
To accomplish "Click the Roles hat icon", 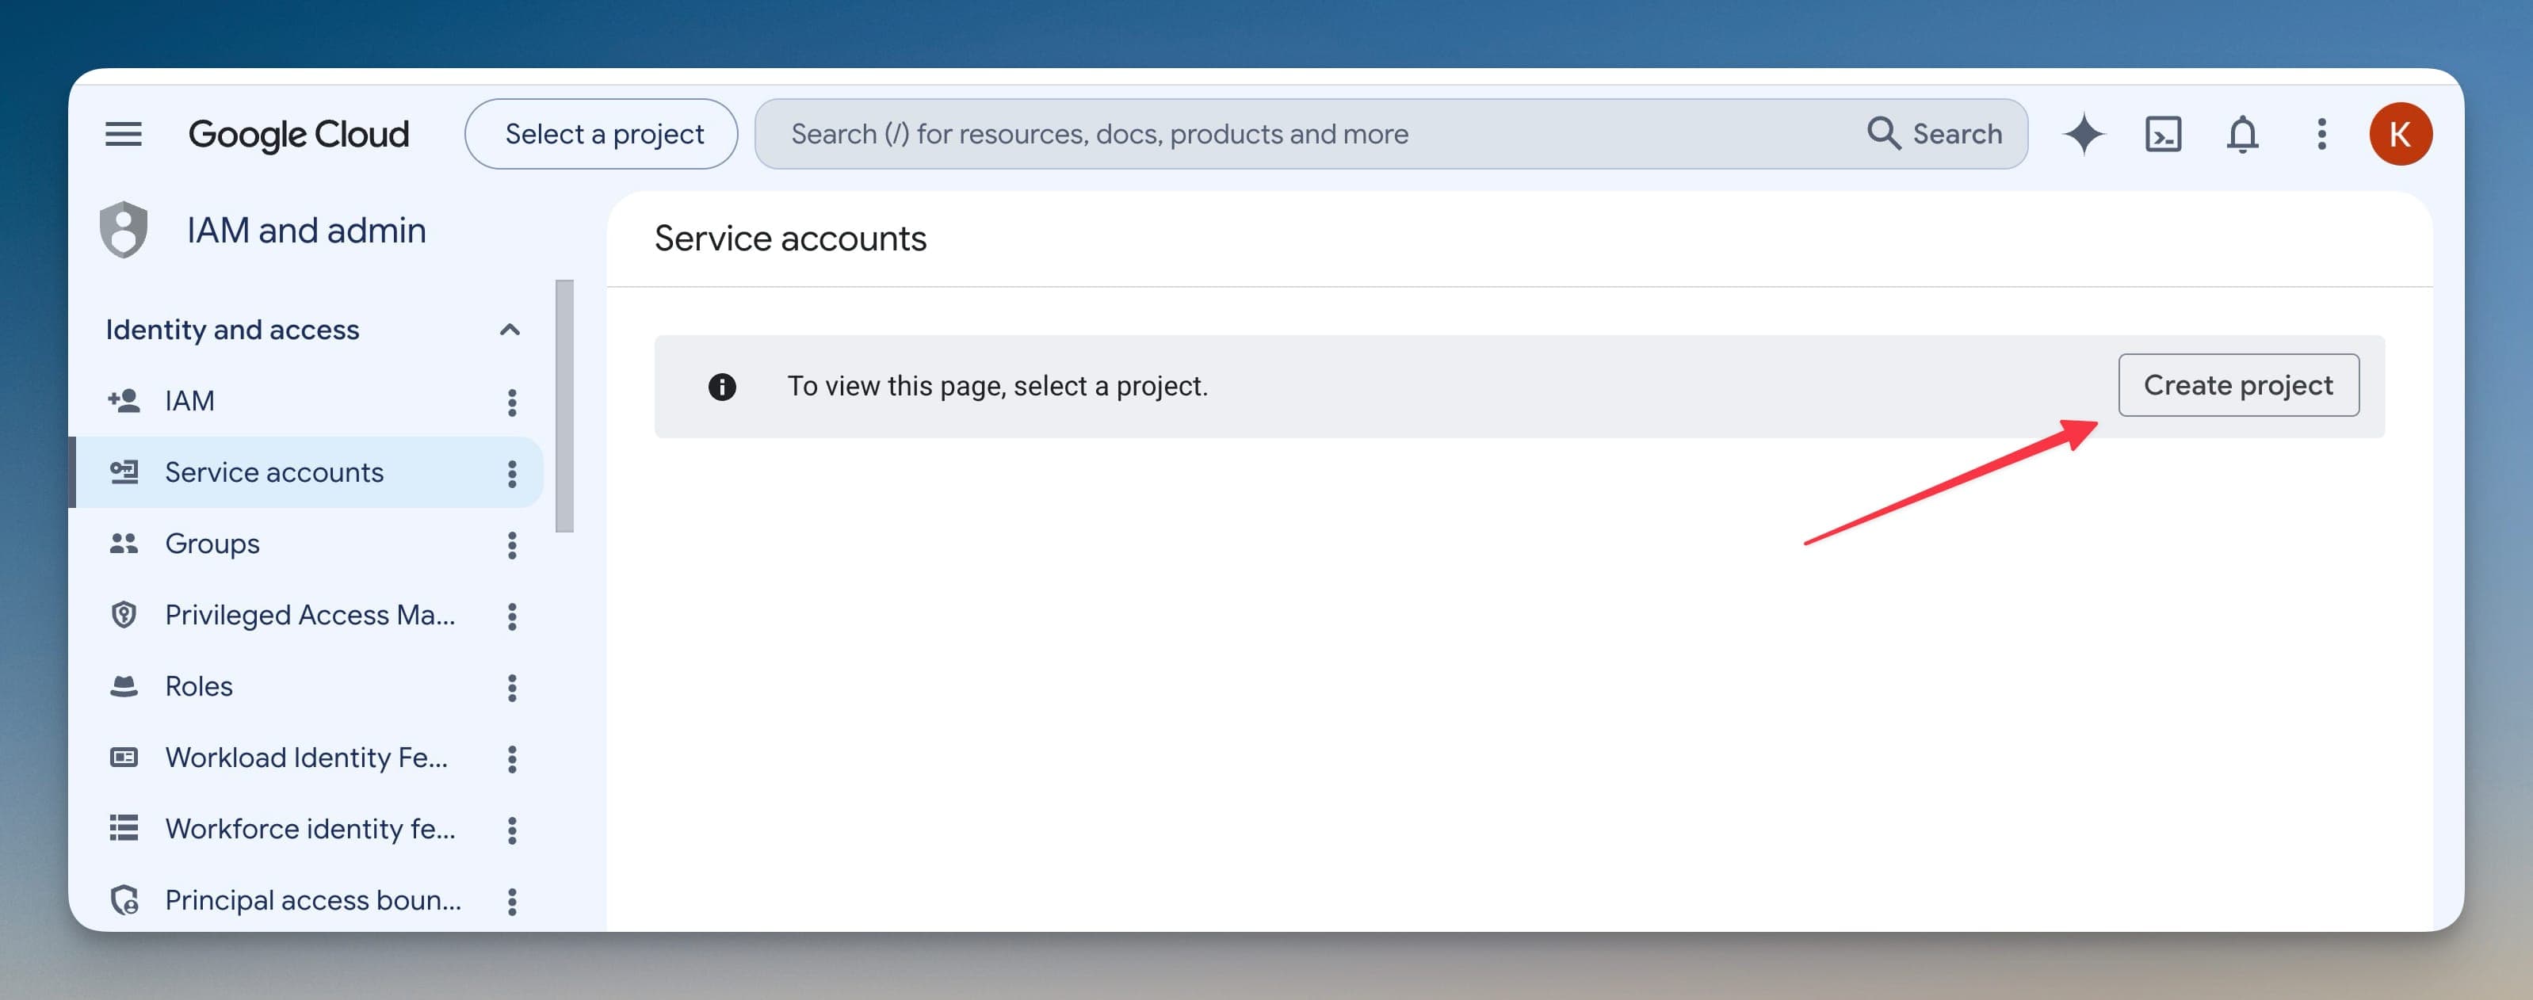I will pos(124,685).
